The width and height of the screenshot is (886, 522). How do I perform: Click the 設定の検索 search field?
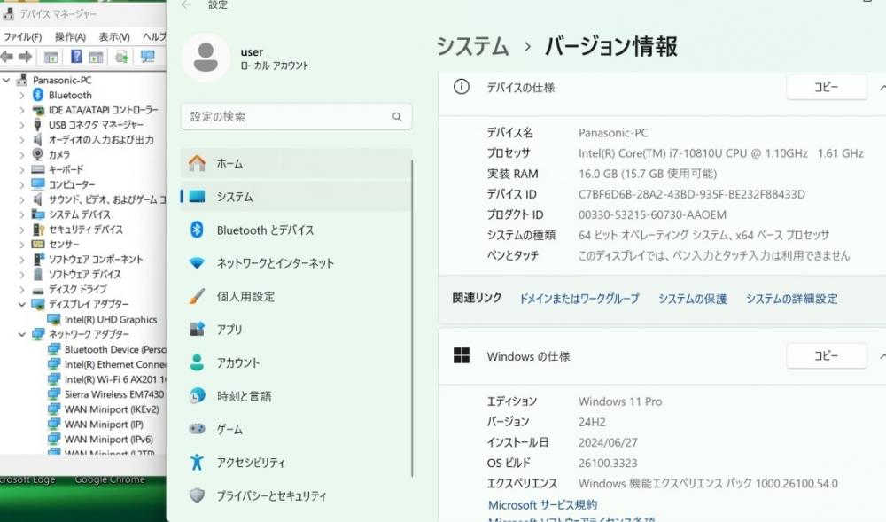[296, 117]
